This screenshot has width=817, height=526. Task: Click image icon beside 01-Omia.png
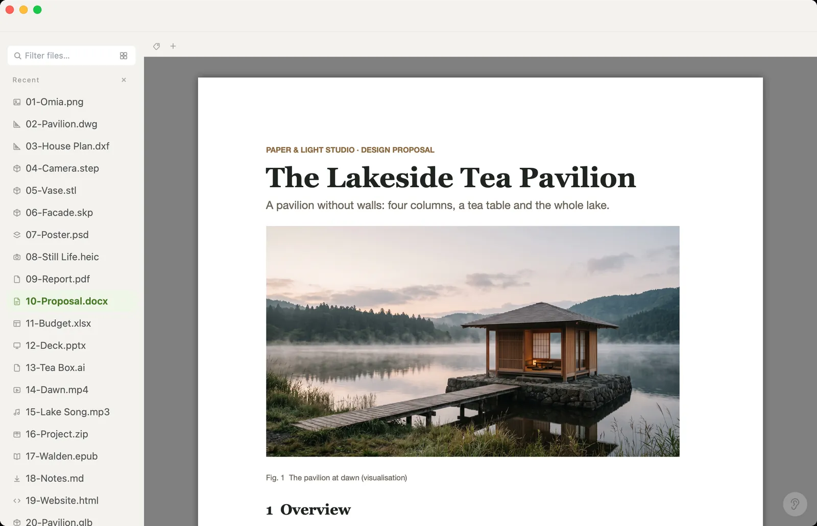(x=17, y=102)
